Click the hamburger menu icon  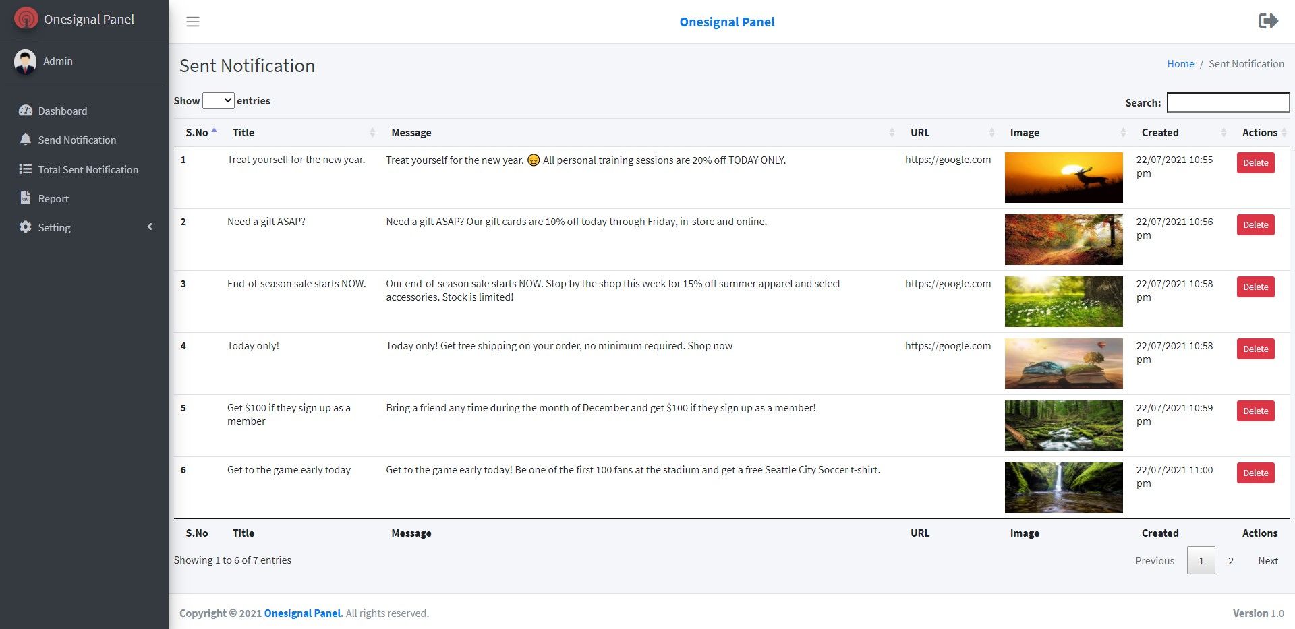pos(193,22)
